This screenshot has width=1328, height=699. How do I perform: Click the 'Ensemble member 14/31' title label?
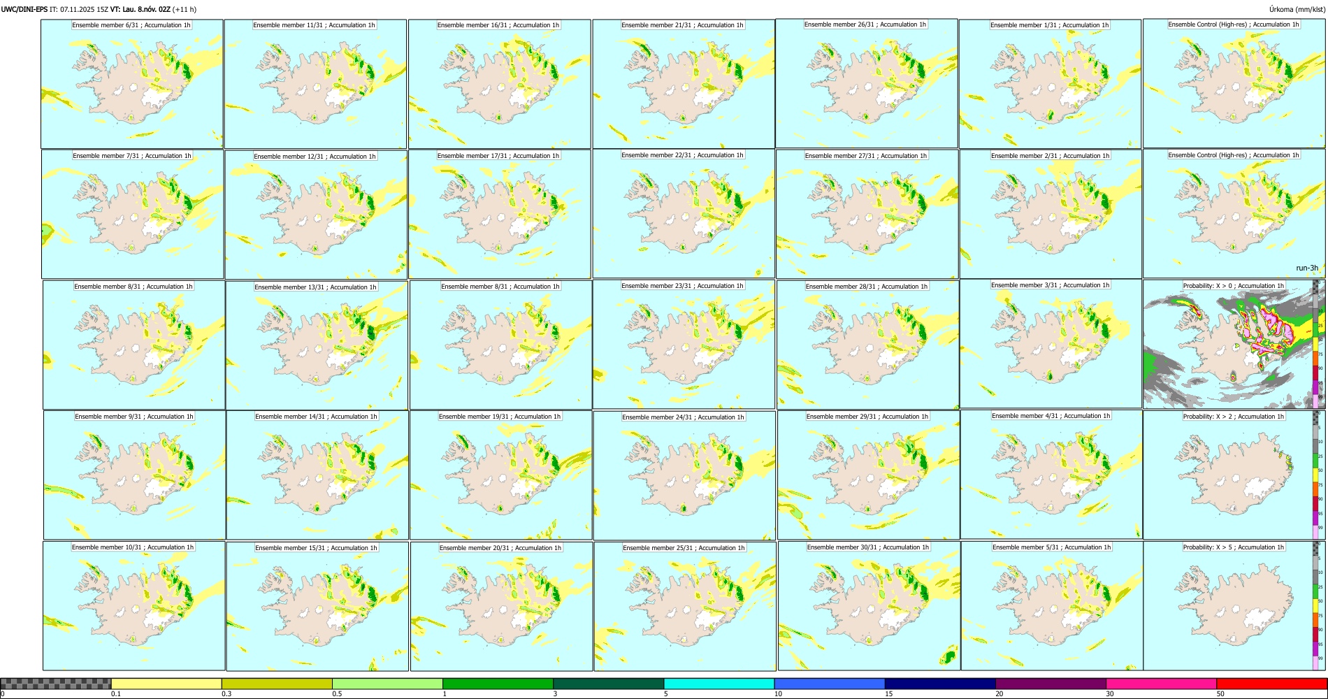316,417
